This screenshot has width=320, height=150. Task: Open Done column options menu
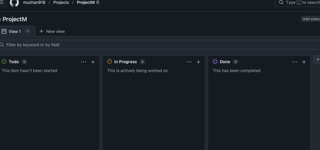[x=295, y=62]
